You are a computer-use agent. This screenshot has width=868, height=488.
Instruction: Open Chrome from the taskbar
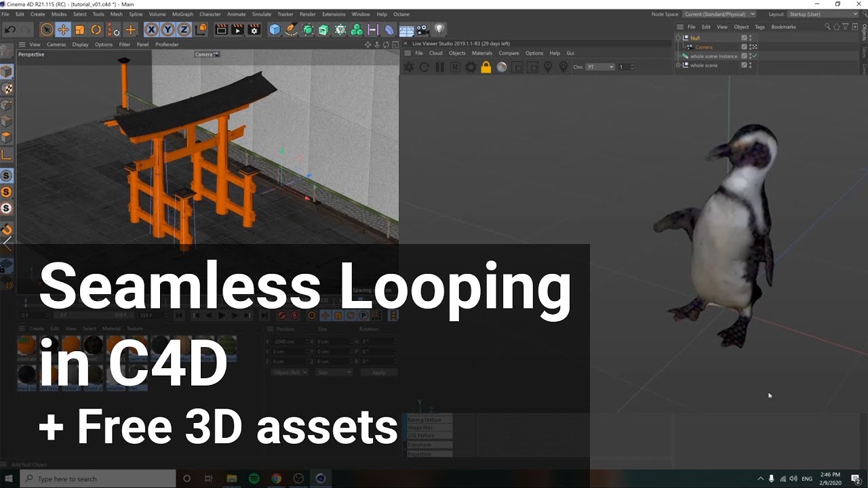coord(276,479)
